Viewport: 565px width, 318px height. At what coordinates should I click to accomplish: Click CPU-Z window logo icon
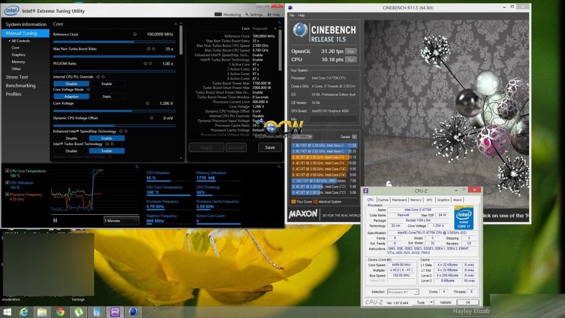[366, 190]
